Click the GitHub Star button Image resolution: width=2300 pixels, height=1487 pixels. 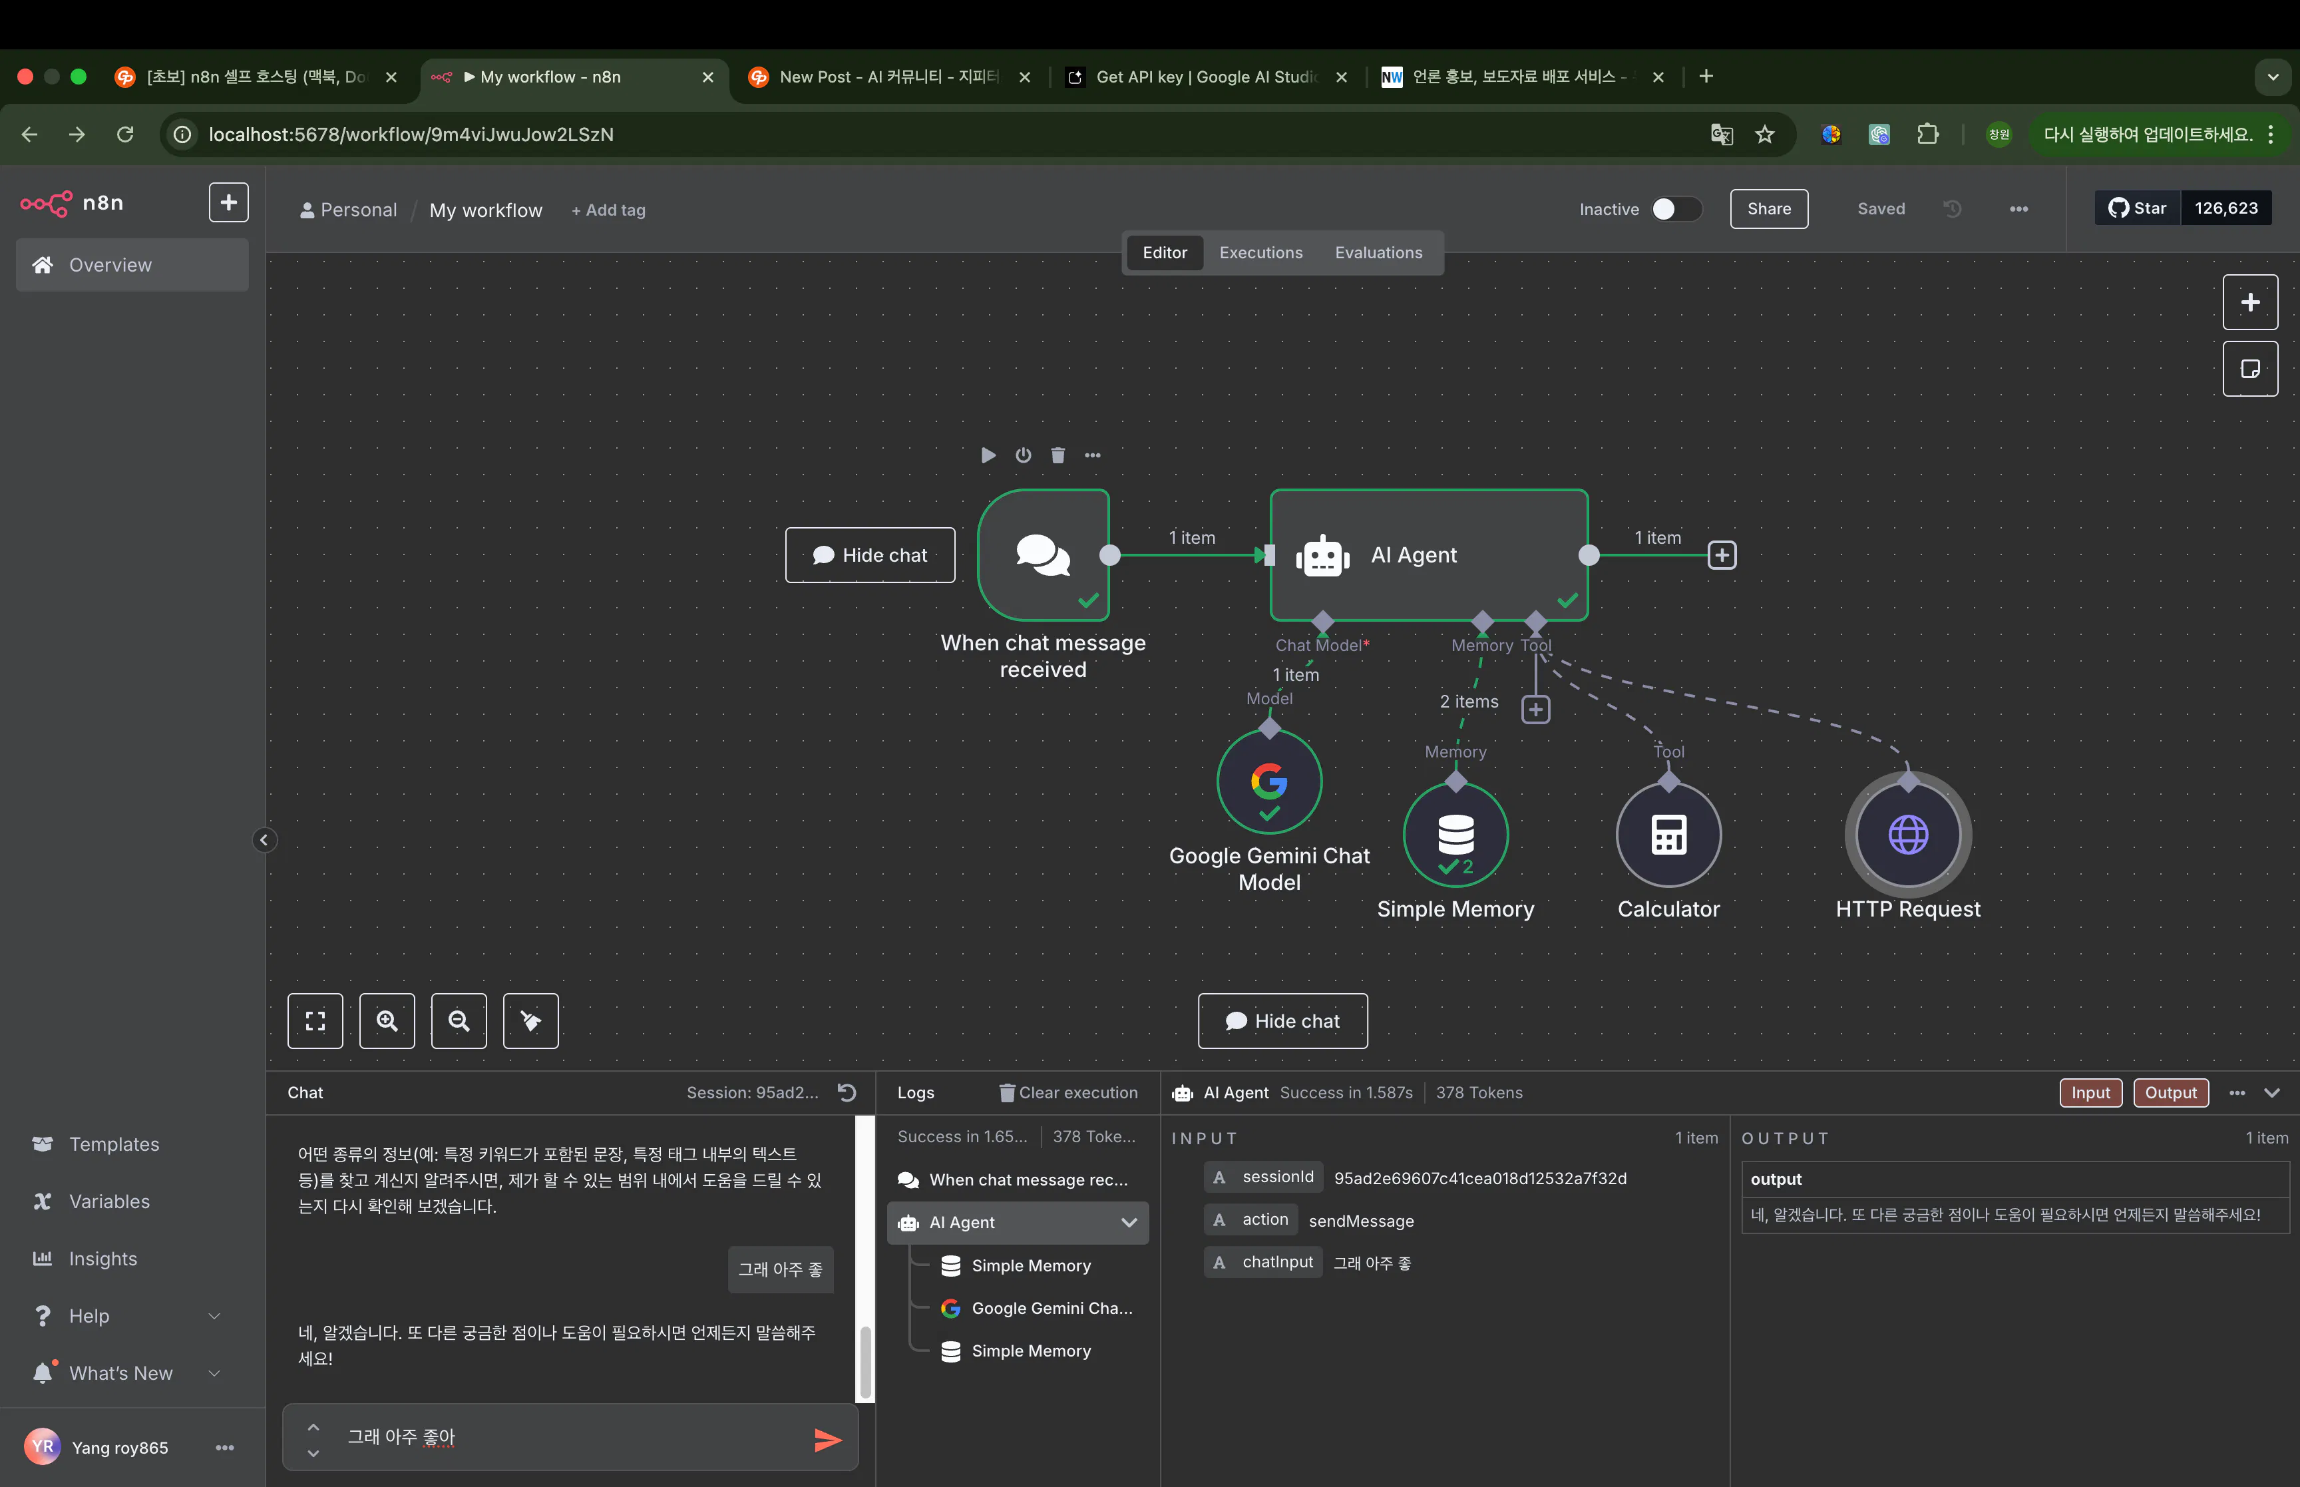coord(2138,208)
